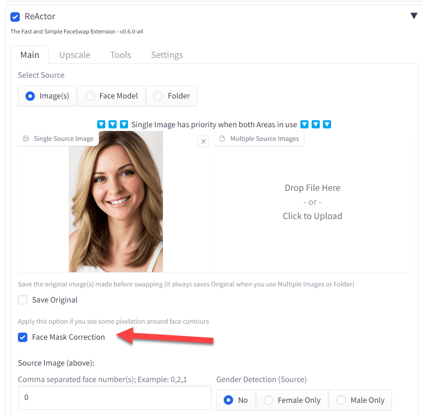Image resolution: width=422 pixels, height=416 pixels.
Task: Collapse the ReActor panel arrow
Action: [414, 16]
